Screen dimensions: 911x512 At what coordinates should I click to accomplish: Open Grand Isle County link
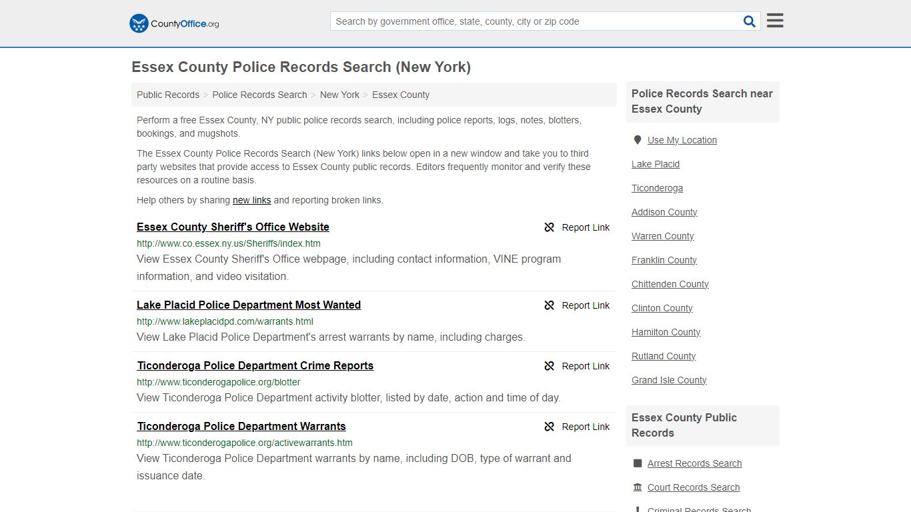point(669,380)
